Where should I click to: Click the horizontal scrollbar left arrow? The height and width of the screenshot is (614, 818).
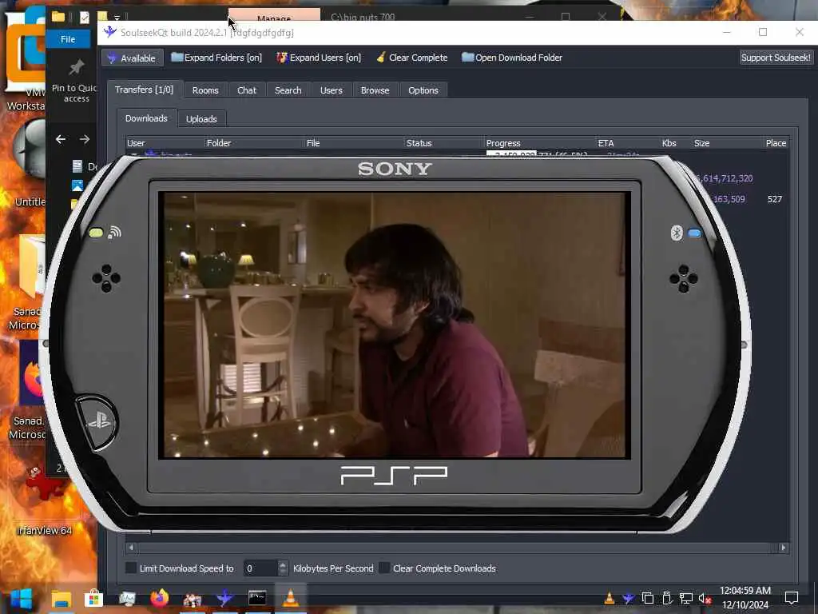click(131, 548)
